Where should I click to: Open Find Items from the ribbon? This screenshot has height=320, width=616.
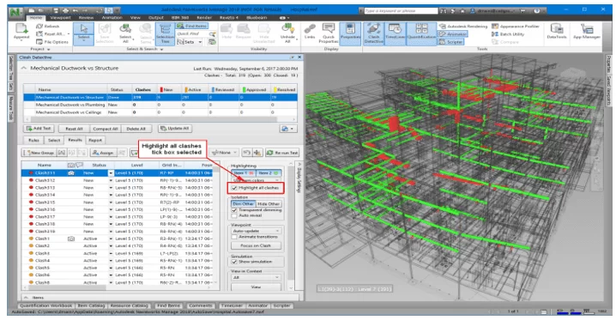tap(192, 26)
